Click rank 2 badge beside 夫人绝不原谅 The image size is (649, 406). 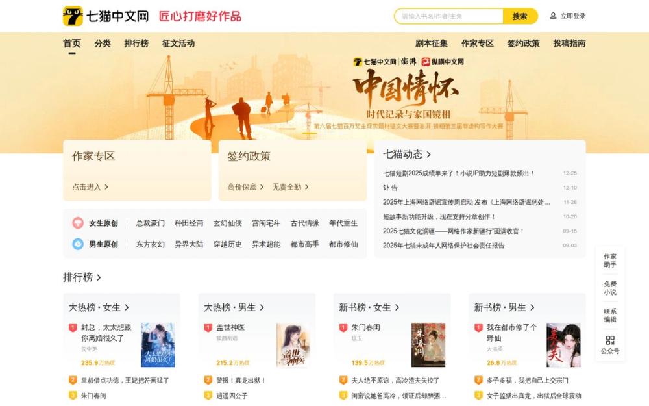(343, 380)
